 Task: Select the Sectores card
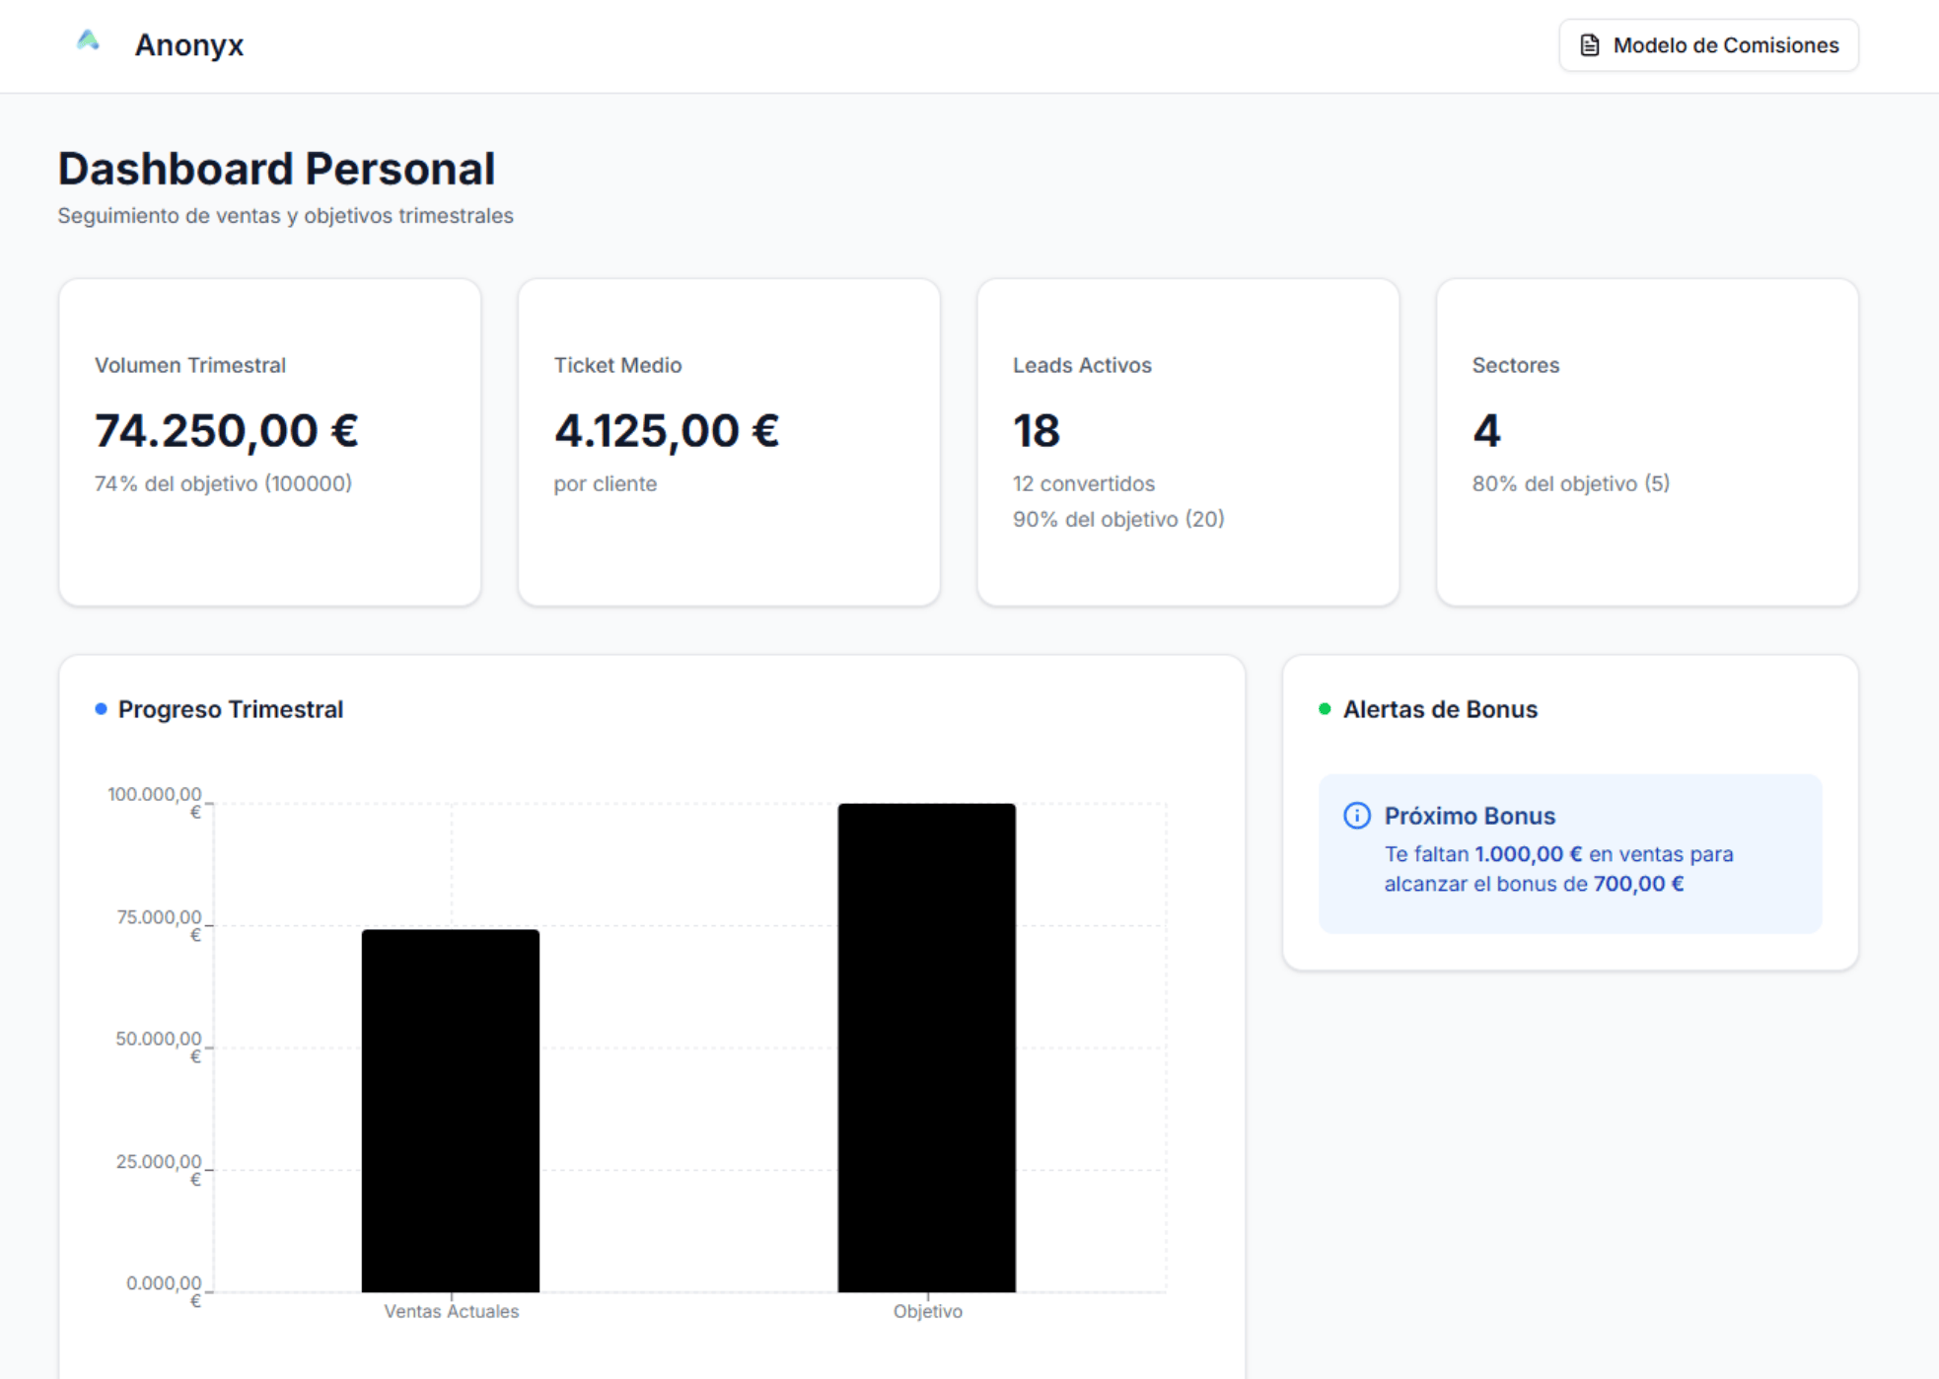1646,442
